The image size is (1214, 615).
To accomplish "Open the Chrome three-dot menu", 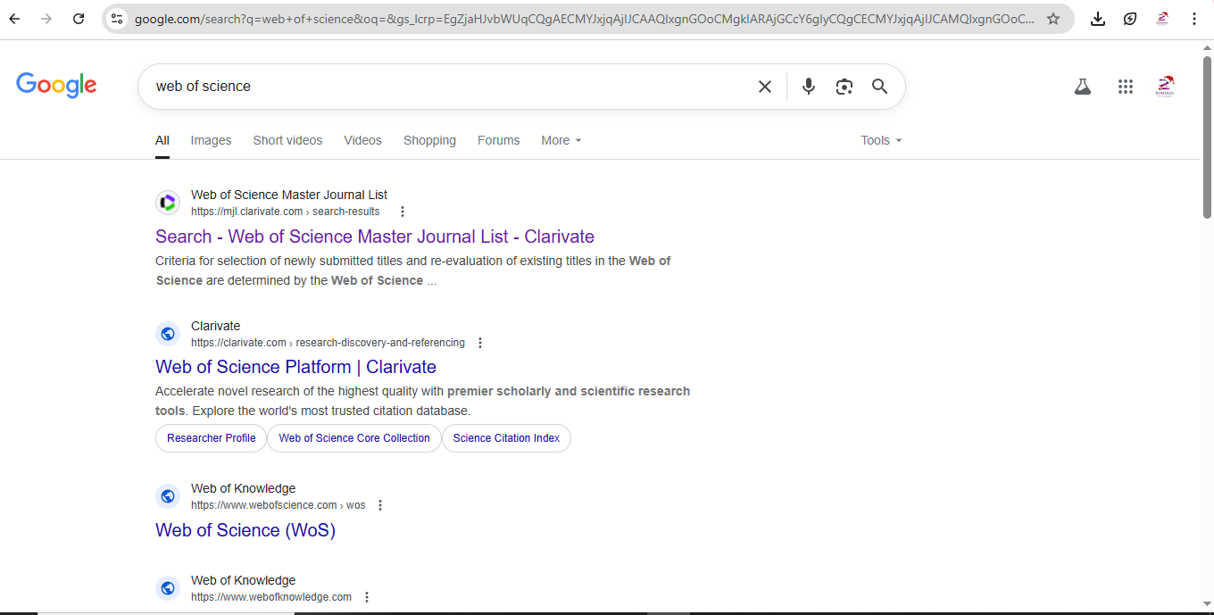I will [x=1194, y=19].
